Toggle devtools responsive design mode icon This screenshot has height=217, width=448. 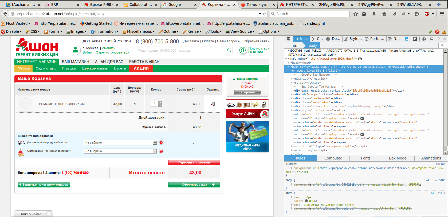click(x=415, y=39)
